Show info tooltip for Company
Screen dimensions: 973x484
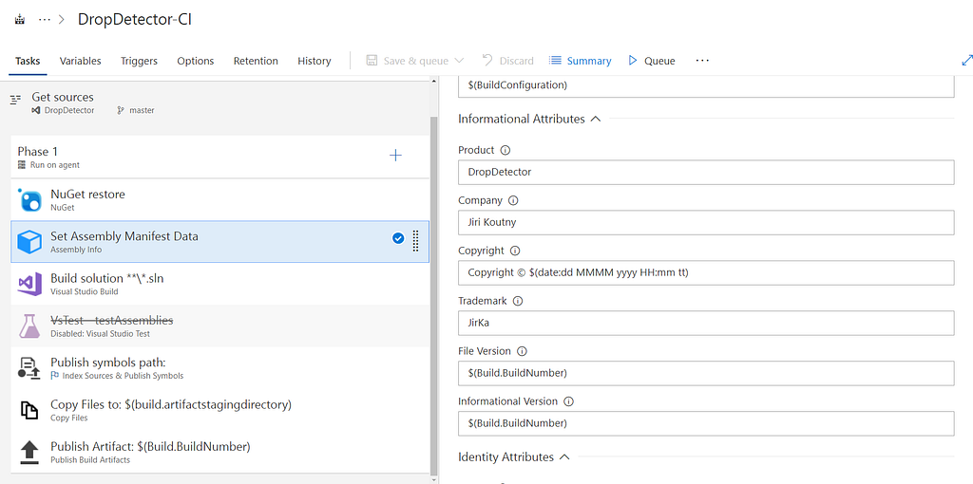click(x=513, y=201)
